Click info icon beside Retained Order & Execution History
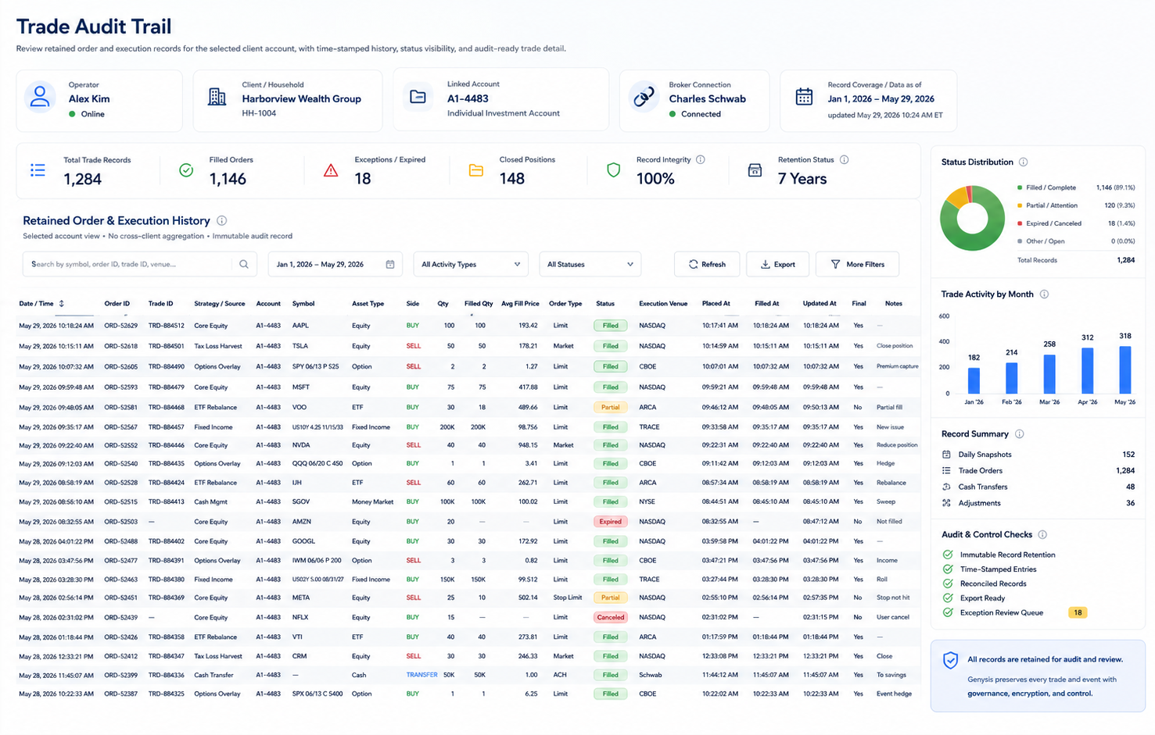The height and width of the screenshot is (735, 1155). (x=222, y=221)
